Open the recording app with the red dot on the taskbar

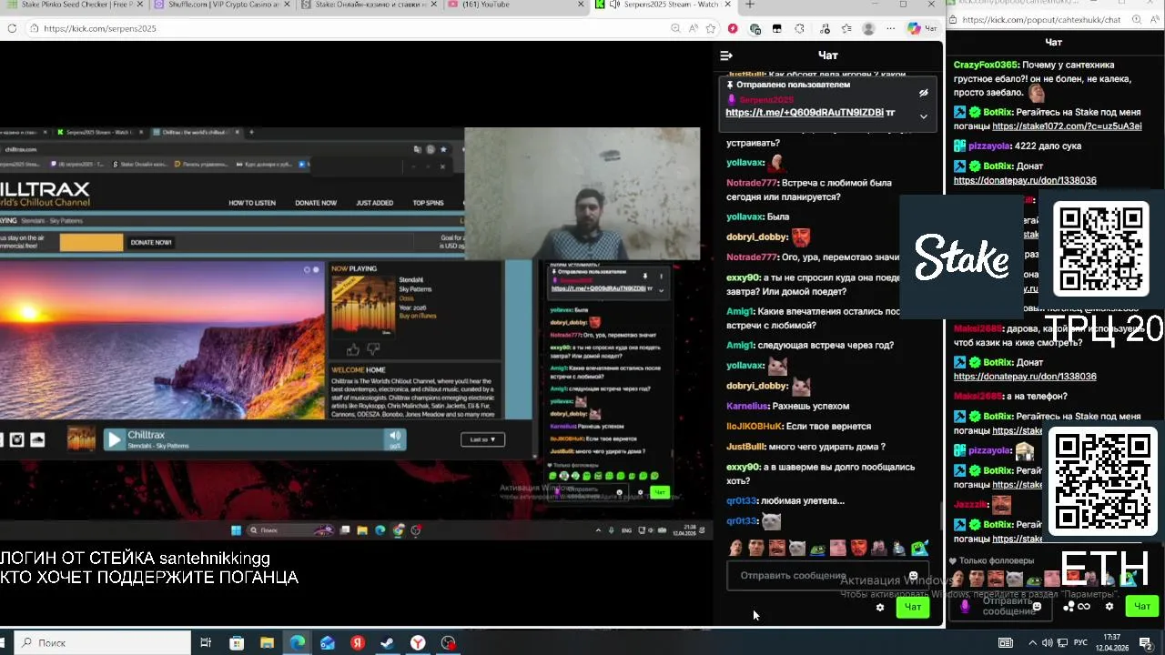pyautogui.click(x=448, y=642)
